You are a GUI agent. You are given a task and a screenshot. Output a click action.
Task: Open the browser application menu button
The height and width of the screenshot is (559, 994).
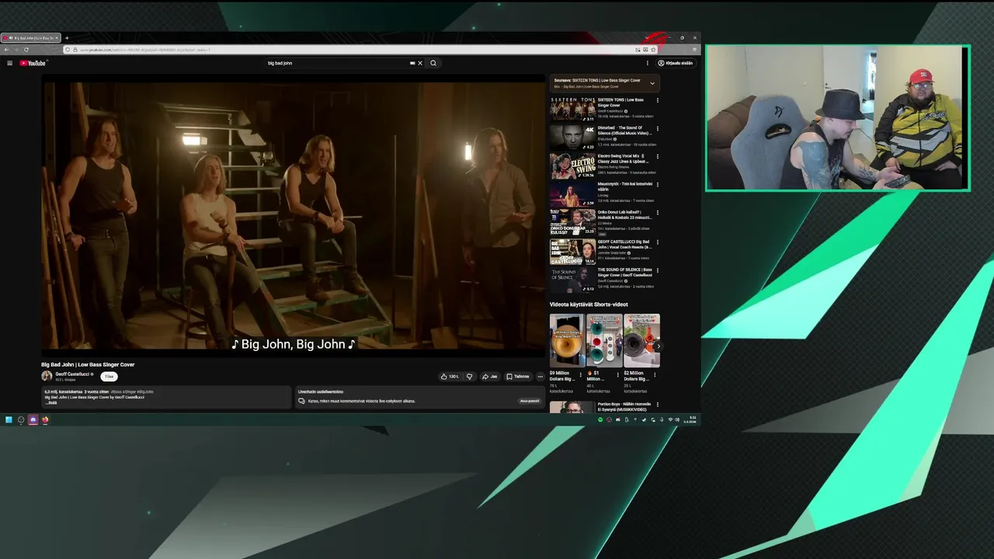pos(693,50)
